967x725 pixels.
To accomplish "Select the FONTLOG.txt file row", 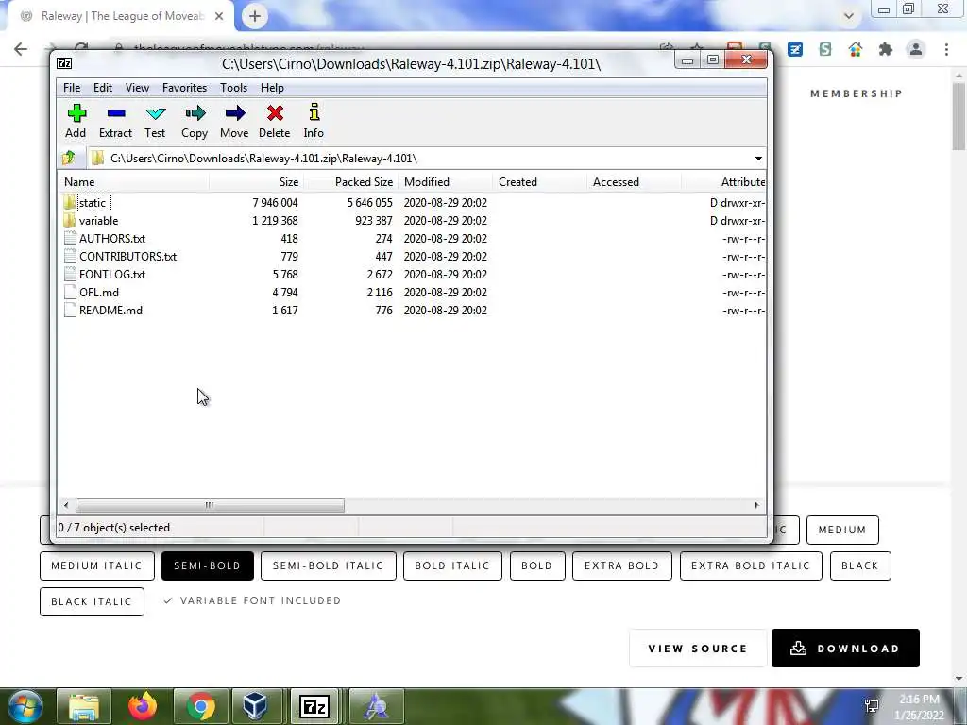I will click(412, 275).
